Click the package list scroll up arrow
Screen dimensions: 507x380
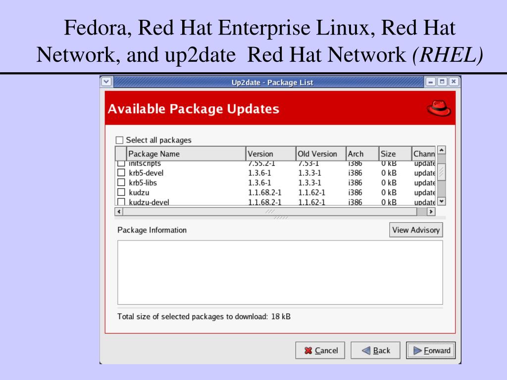coord(442,150)
